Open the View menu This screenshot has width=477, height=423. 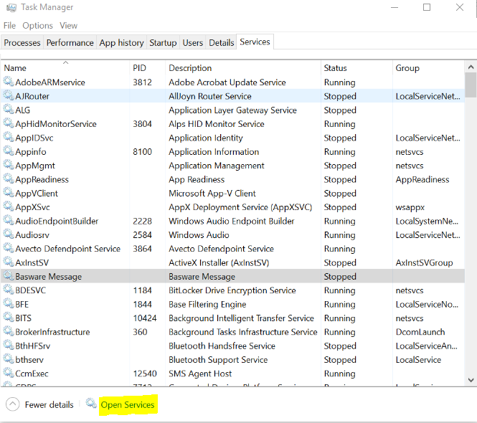(68, 26)
